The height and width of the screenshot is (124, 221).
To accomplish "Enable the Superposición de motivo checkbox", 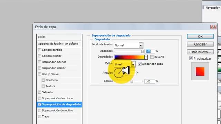I will pyautogui.click(x=40, y=110).
